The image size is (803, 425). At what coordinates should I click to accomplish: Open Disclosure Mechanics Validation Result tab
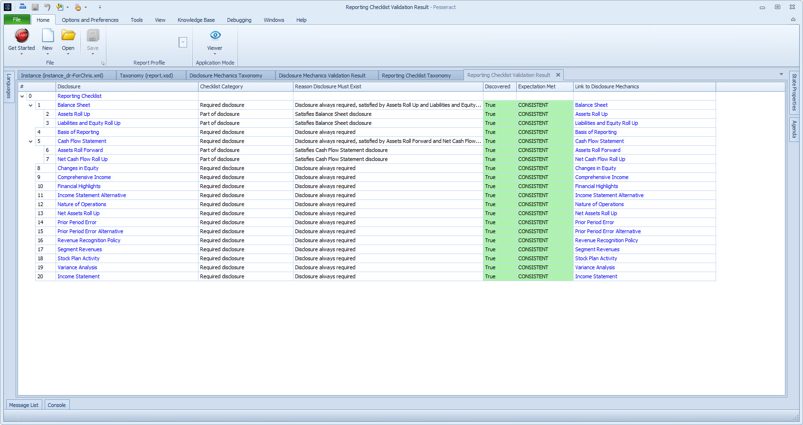[327, 76]
